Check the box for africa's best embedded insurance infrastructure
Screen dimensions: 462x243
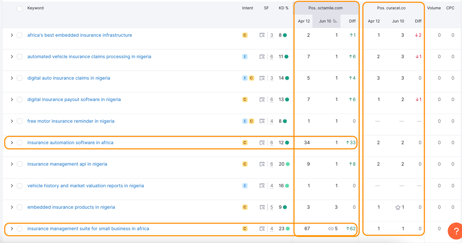[20, 35]
